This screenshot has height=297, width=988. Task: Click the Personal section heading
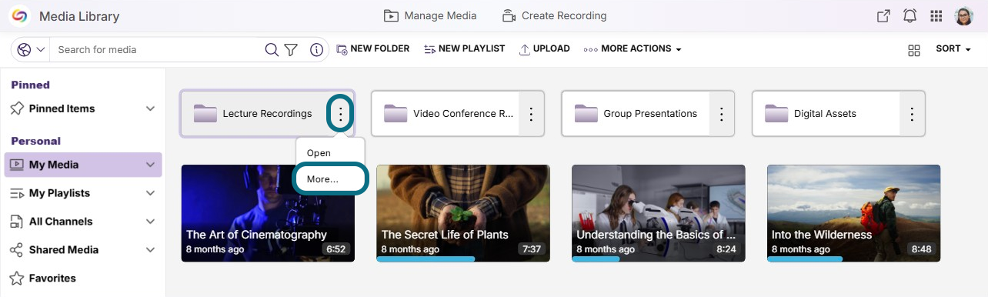click(35, 141)
